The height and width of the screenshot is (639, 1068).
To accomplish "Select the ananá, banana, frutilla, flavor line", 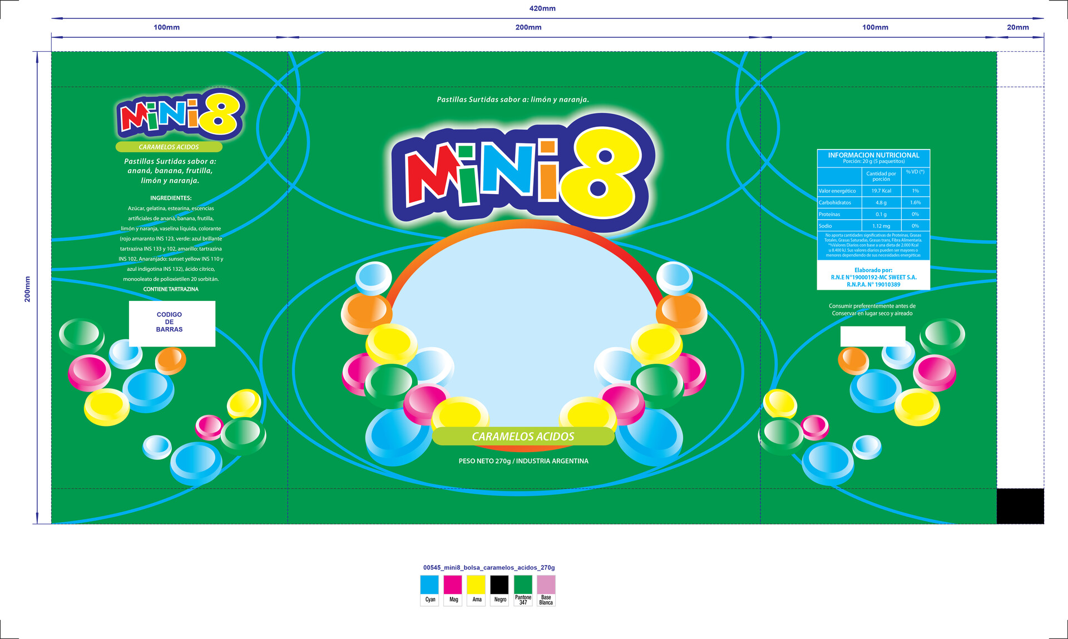I will pyautogui.click(x=170, y=171).
